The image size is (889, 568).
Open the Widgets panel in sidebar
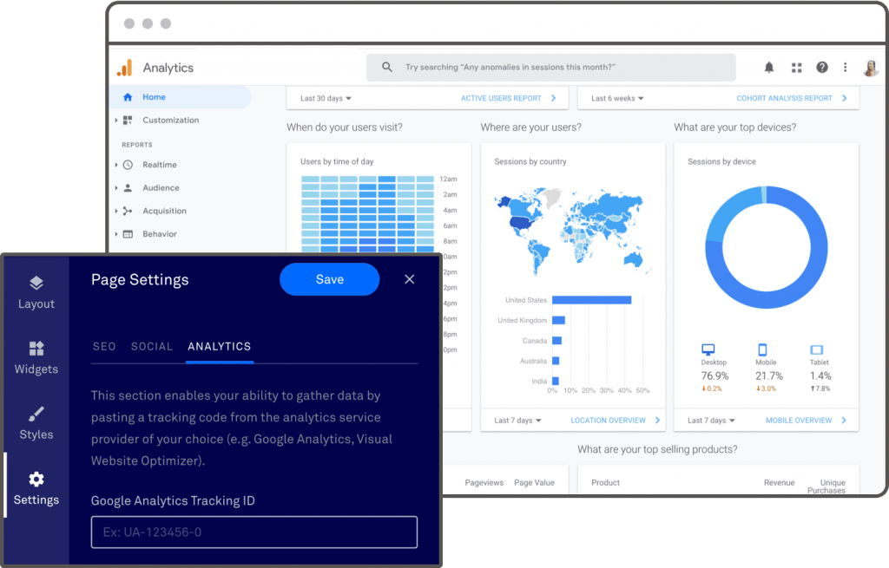coord(36,357)
